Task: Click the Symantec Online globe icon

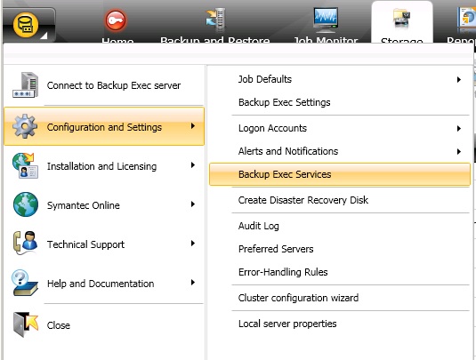Action: coord(26,204)
